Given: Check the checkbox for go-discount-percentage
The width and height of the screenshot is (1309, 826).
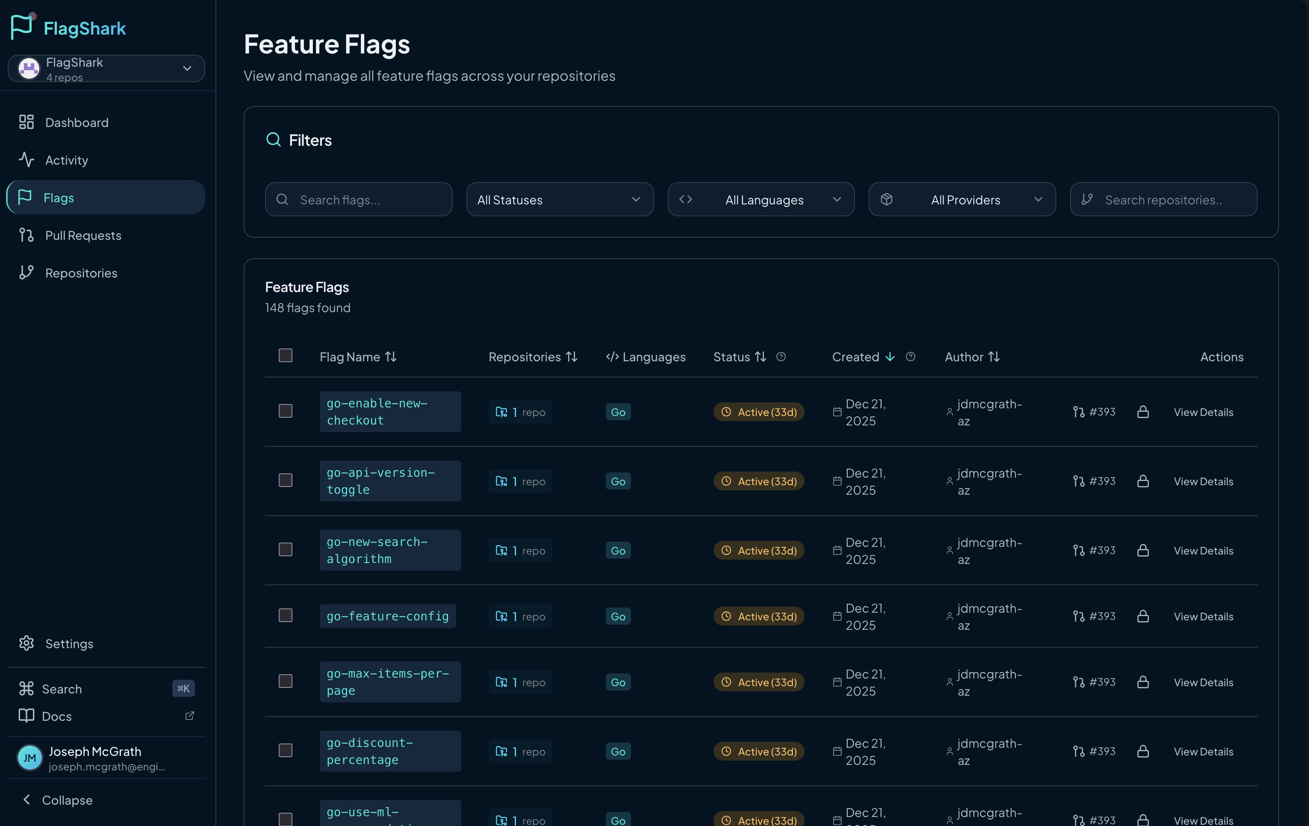Looking at the screenshot, I should (286, 750).
